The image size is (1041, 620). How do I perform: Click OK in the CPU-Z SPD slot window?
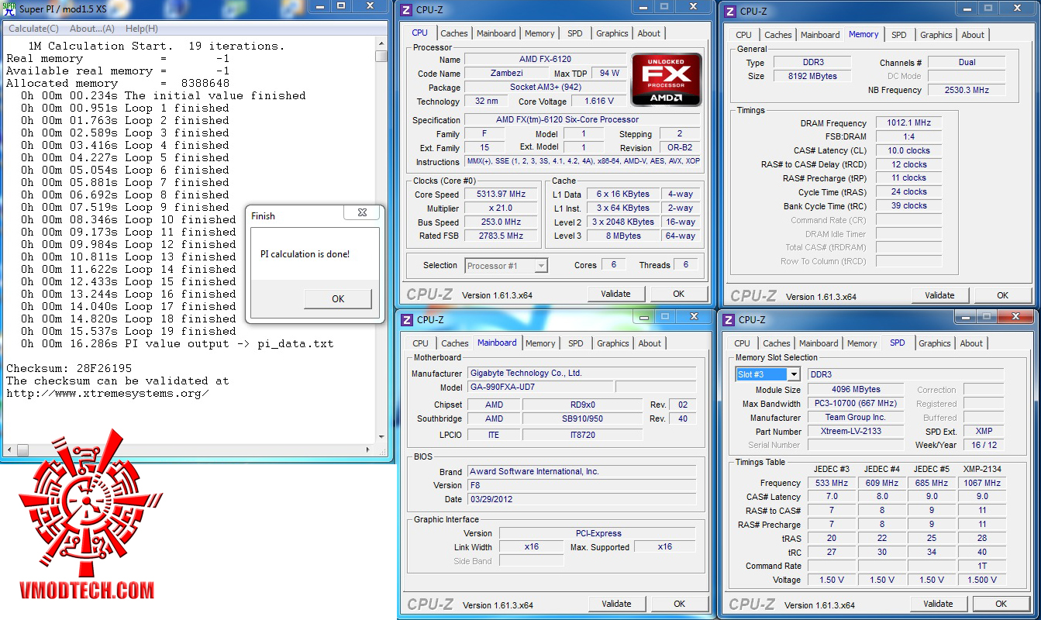(1001, 604)
